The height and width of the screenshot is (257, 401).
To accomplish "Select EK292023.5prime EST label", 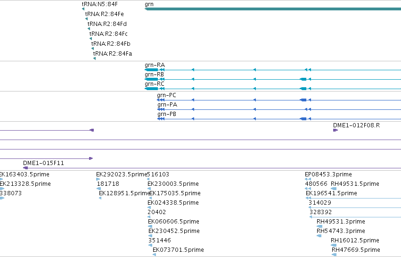I will (x=122, y=174).
